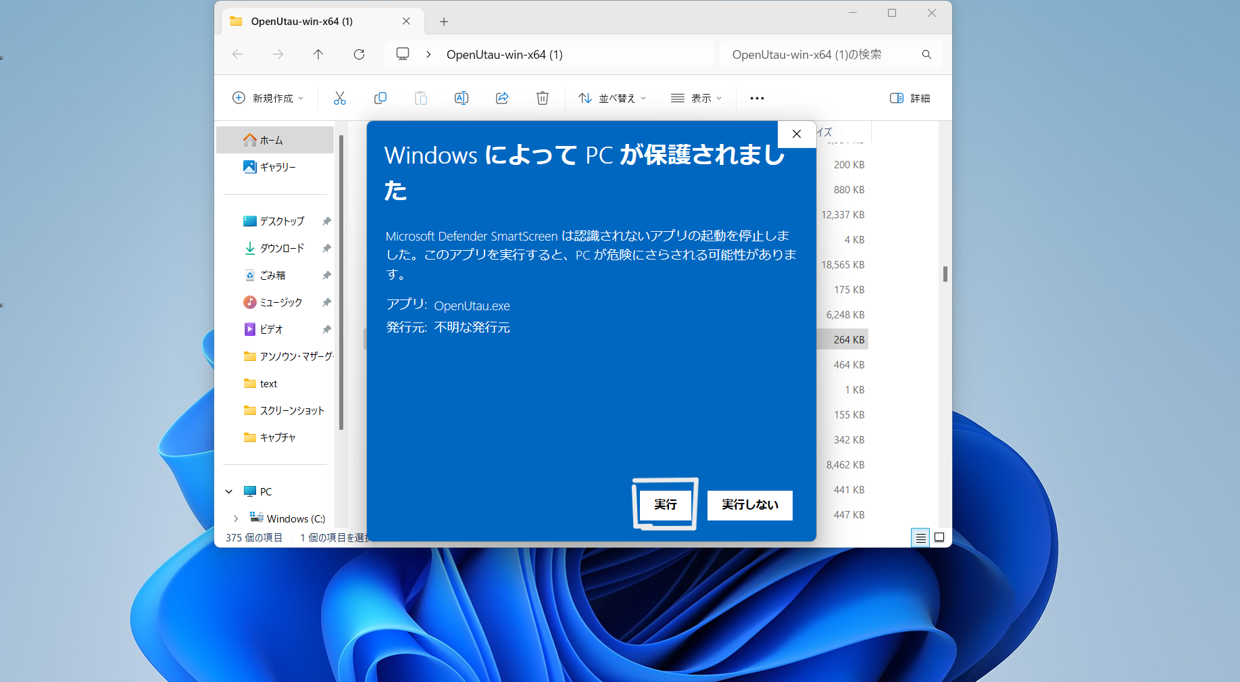Click the 18,565 KB size cell
The width and height of the screenshot is (1240, 682).
[x=843, y=264]
